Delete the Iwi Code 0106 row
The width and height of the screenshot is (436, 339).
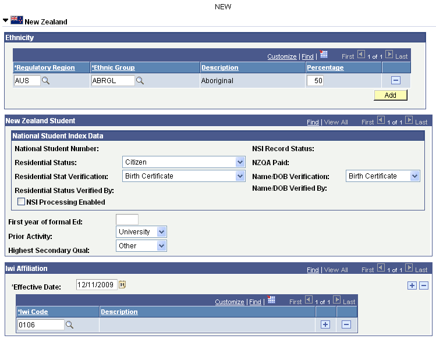(x=346, y=324)
